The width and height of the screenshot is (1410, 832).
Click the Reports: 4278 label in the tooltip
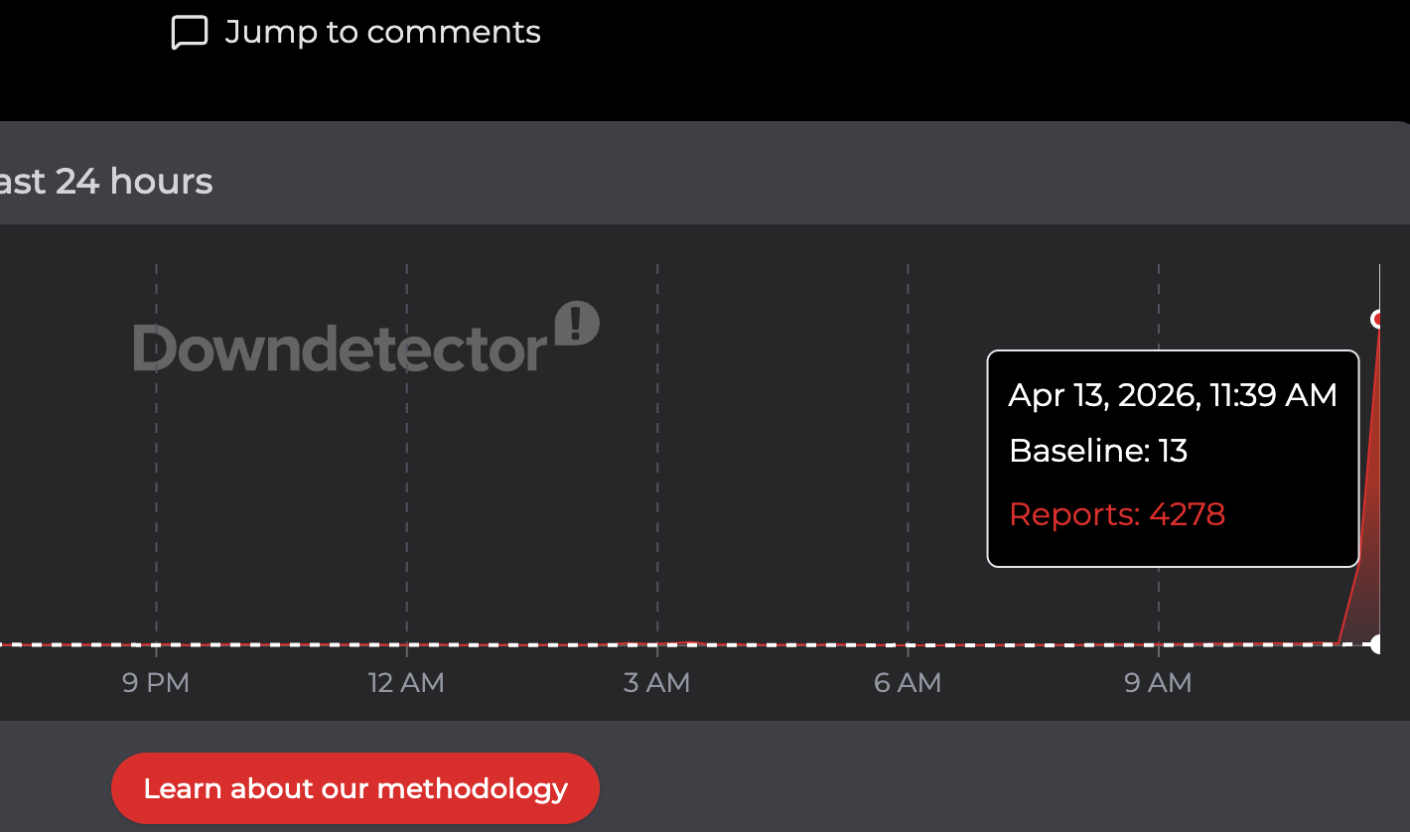(1117, 514)
